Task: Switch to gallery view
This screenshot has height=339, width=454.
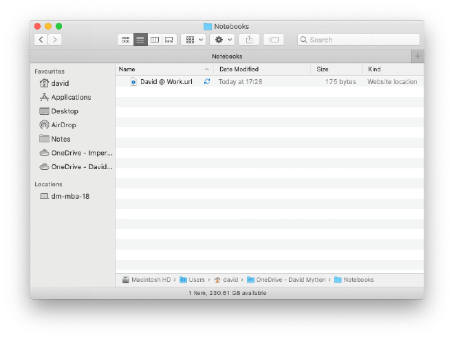Action: [169, 40]
